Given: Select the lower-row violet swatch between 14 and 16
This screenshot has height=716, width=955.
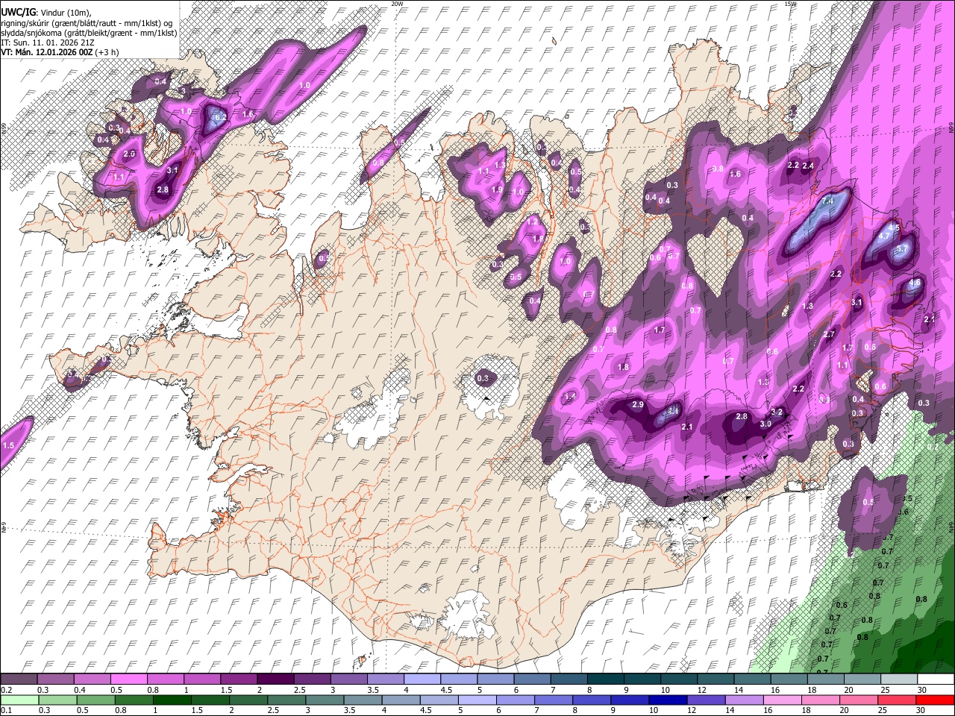Looking at the screenshot, I should (743, 700).
